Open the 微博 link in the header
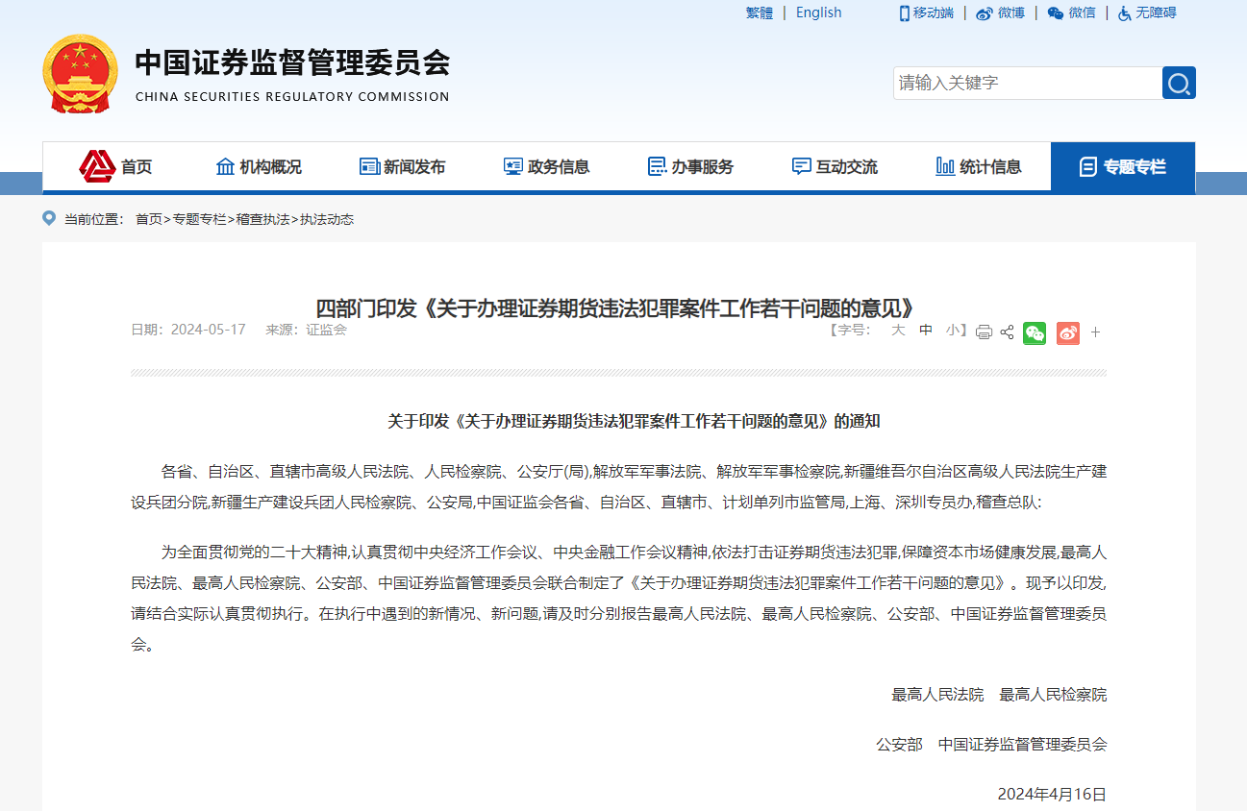Viewport: 1247px width, 811px height. [x=1000, y=12]
